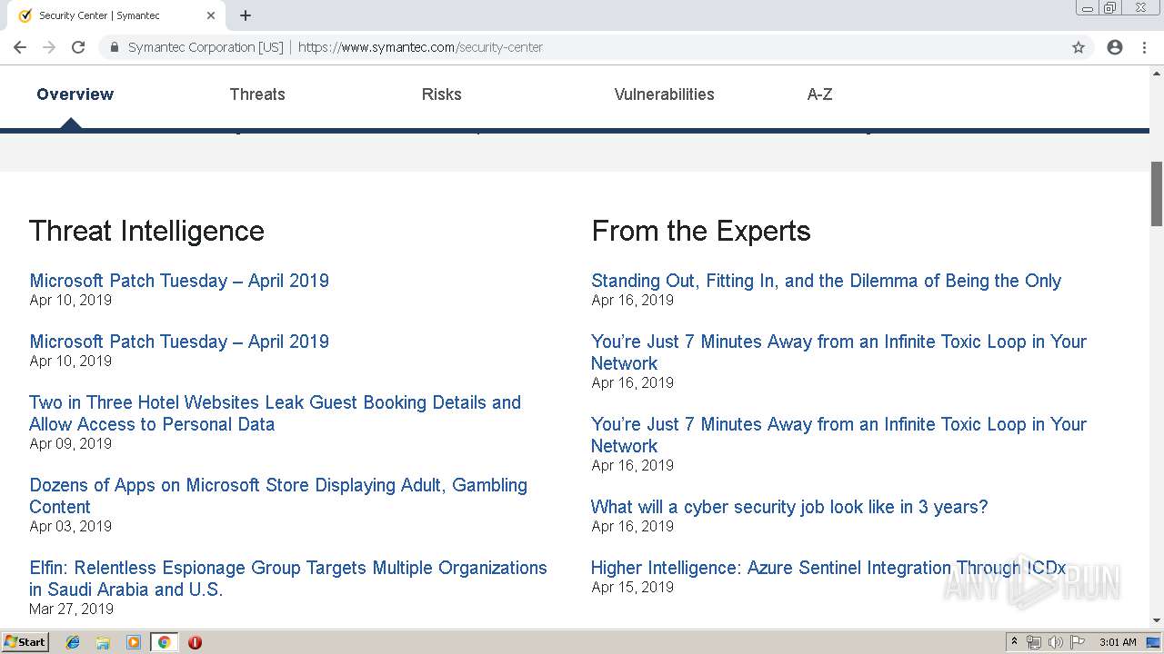Click the Action Center flag icon
This screenshot has width=1164, height=654.
tap(1078, 642)
